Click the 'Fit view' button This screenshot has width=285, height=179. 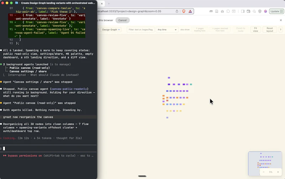[255, 30]
